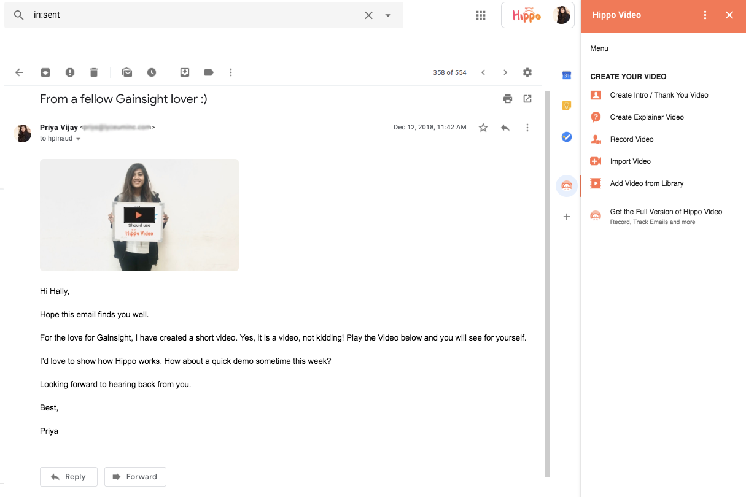
Task: Show recipient details next to 'to hpinaud'
Action: tap(78, 139)
